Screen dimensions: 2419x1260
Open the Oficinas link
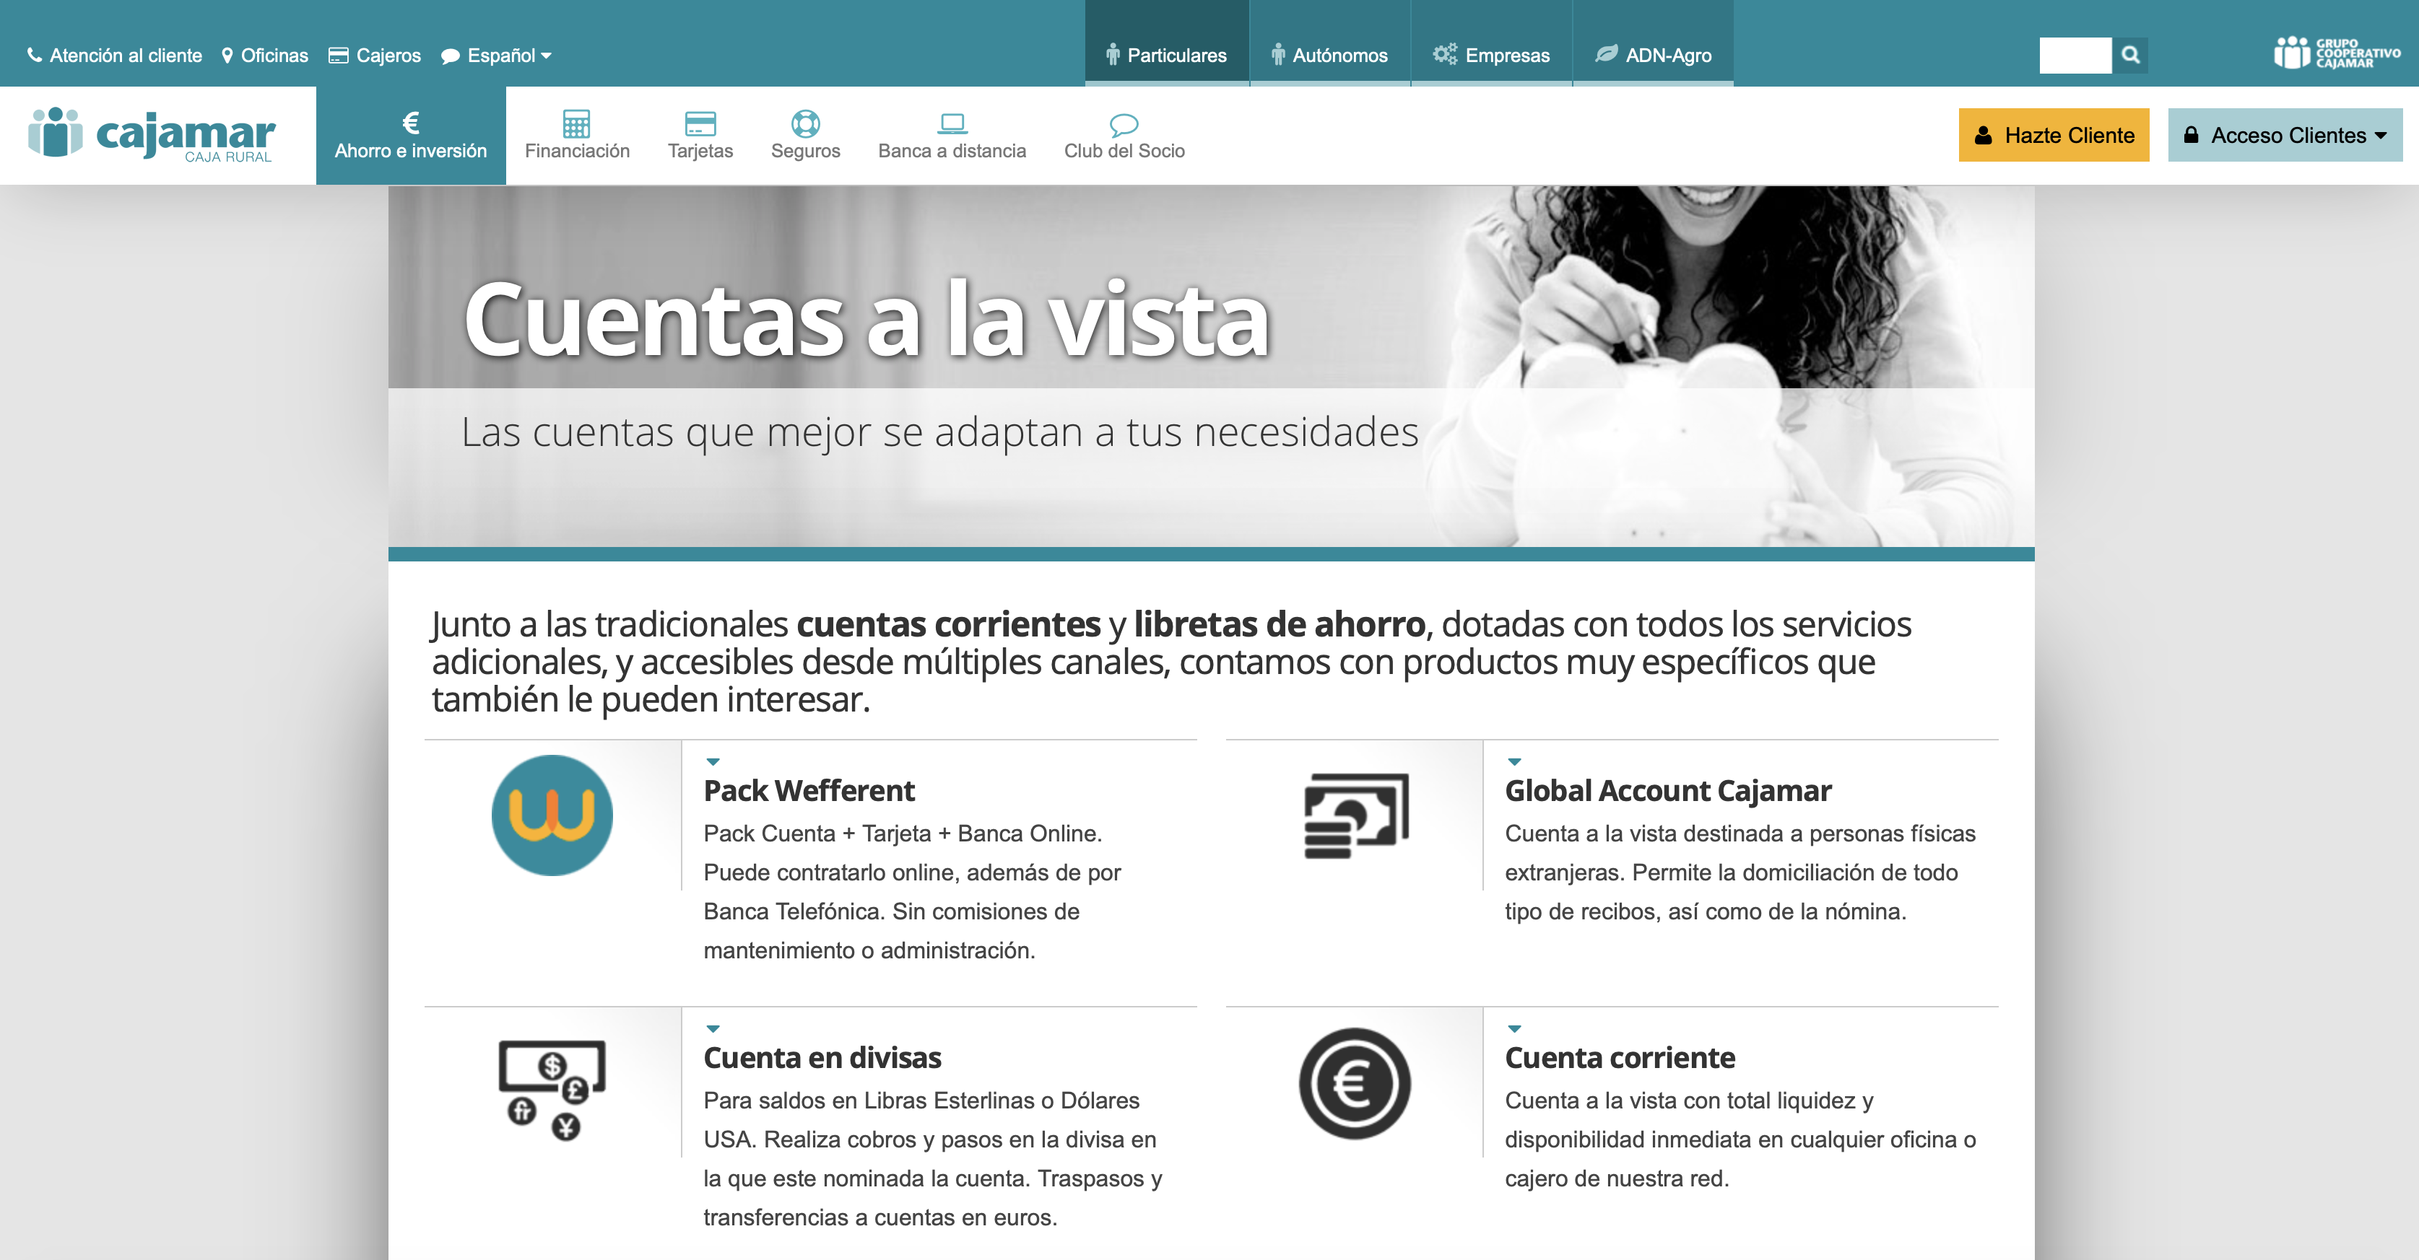pyautogui.click(x=265, y=56)
